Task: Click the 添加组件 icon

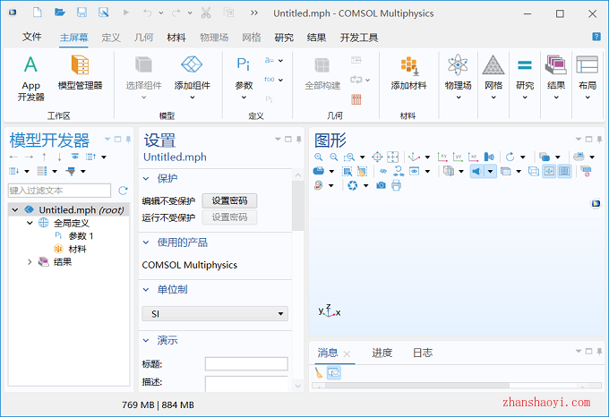Action: [x=192, y=64]
